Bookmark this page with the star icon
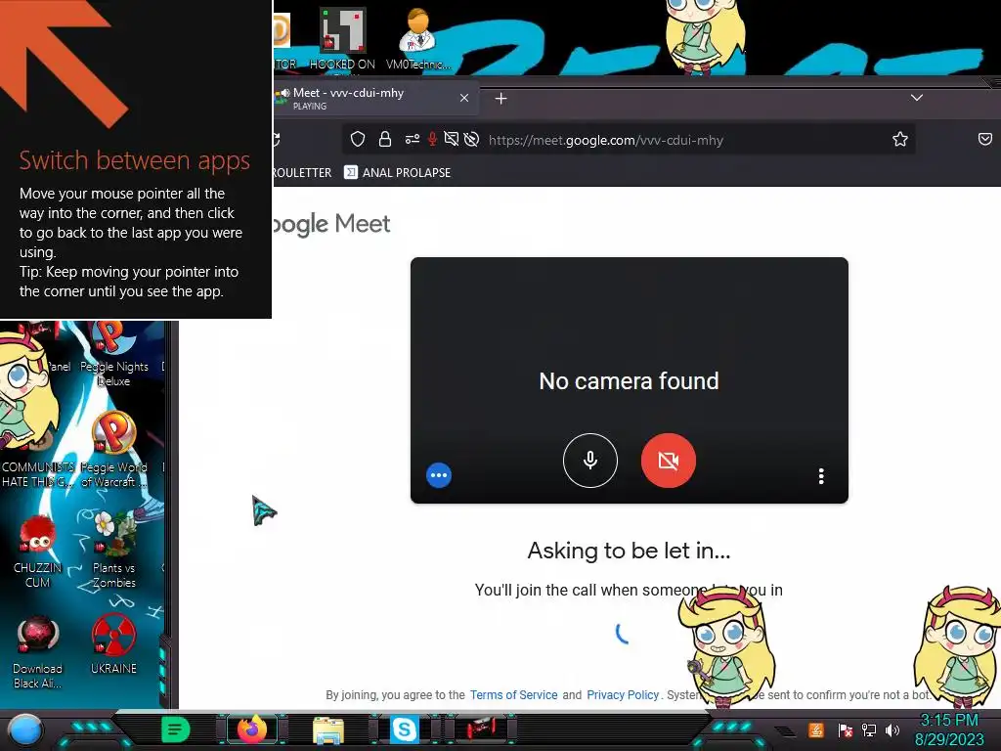 900,139
